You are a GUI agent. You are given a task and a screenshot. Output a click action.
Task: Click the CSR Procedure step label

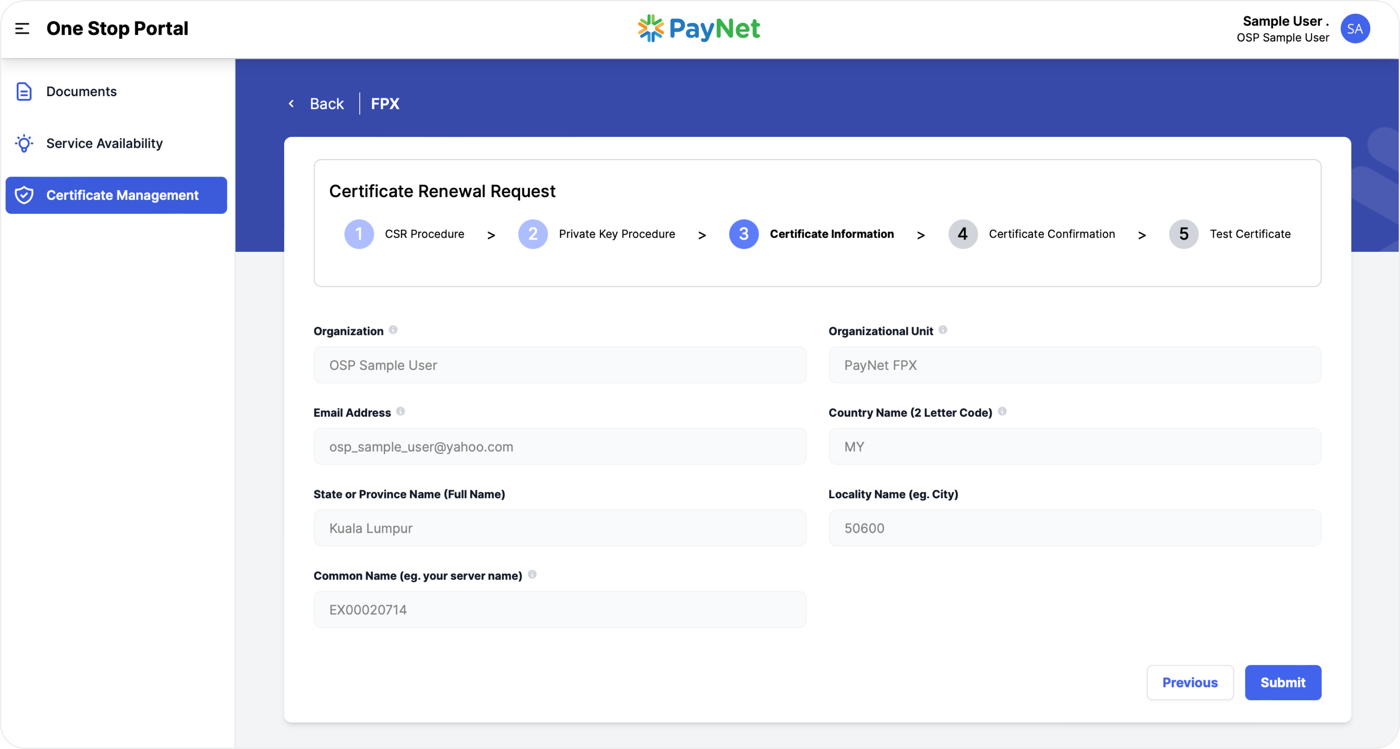[x=424, y=234]
